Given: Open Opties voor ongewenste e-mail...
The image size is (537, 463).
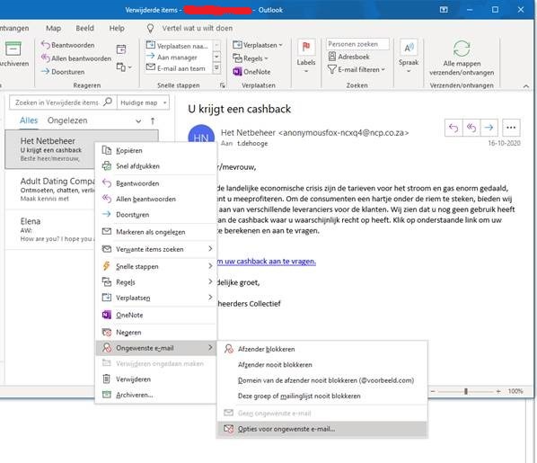Looking at the screenshot, I should point(322,429).
